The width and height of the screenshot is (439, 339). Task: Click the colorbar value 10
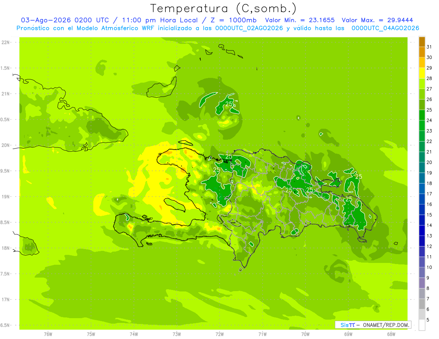pyautogui.click(x=429, y=267)
